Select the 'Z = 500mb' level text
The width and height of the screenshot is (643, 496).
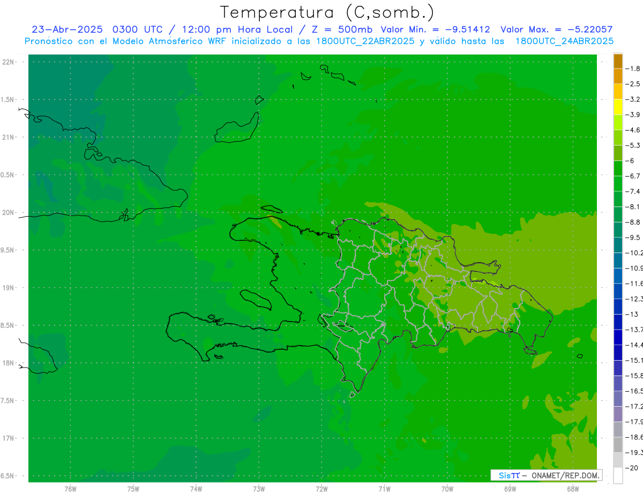(x=341, y=29)
